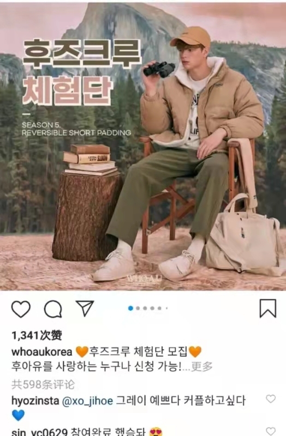Share post using the paper plane icon
The height and width of the screenshot is (436, 286).
(x=85, y=308)
